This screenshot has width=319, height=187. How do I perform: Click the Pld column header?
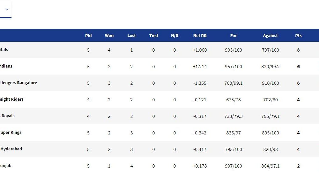[88, 35]
